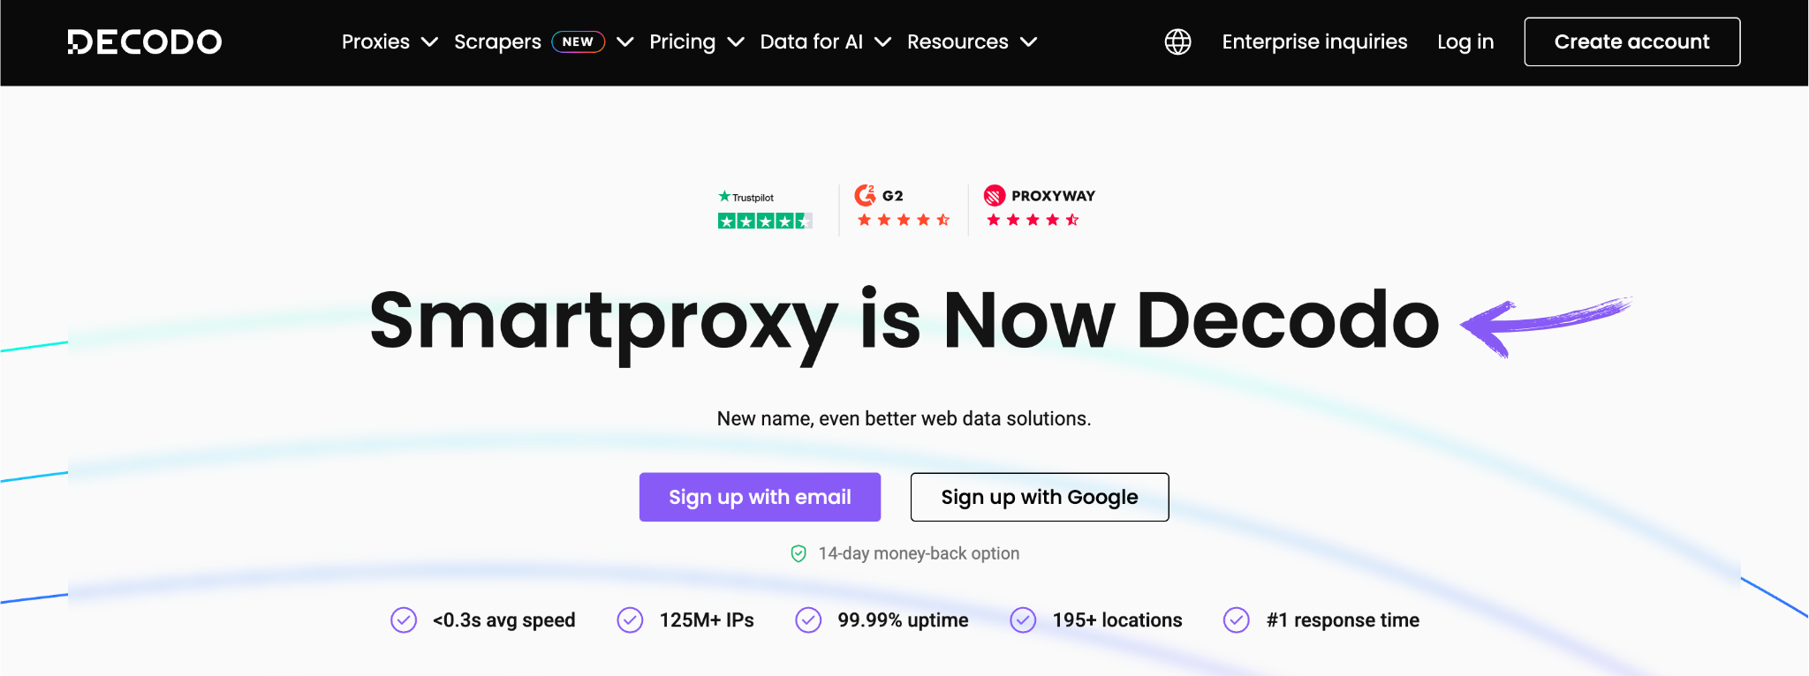This screenshot has height=676, width=1809.
Task: Go to Enterprise inquiries
Action: click(x=1314, y=41)
